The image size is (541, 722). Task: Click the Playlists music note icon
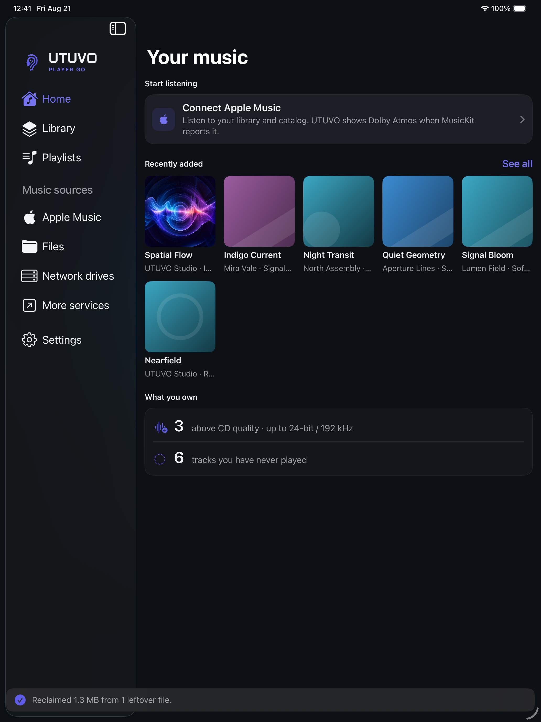click(x=29, y=158)
